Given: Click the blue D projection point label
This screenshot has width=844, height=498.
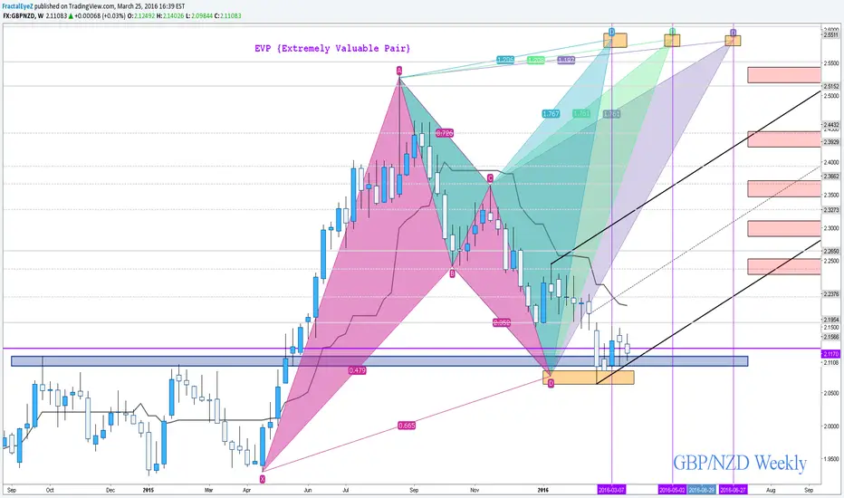Looking at the screenshot, I should click(612, 31).
